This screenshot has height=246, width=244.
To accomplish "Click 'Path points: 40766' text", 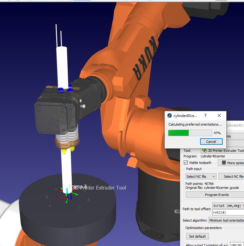I will 200,184.
